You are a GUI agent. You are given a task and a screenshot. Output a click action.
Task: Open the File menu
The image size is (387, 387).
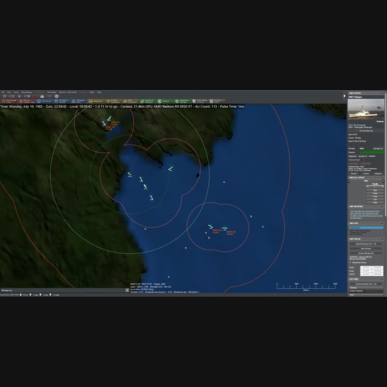coord(3,92)
